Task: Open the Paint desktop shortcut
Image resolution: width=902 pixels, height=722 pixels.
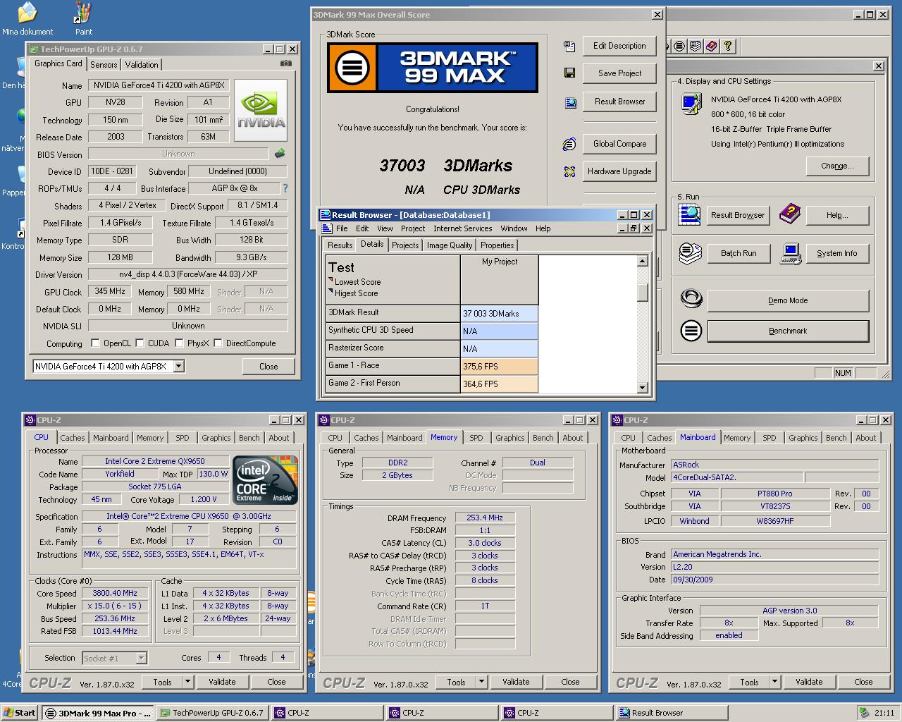Action: click(x=83, y=18)
